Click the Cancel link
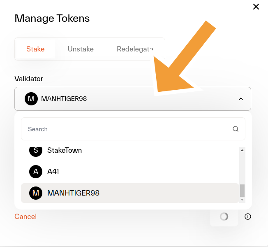 25,217
